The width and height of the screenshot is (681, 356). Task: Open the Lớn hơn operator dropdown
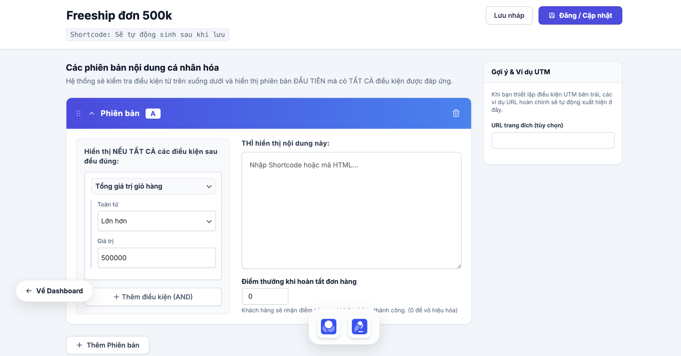click(157, 221)
